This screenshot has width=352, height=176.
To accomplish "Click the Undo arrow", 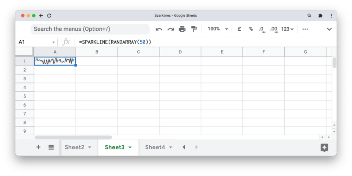I will (x=159, y=29).
